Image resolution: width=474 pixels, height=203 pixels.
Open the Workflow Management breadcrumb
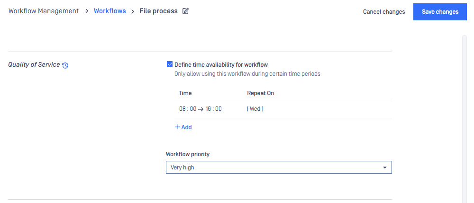[44, 11]
